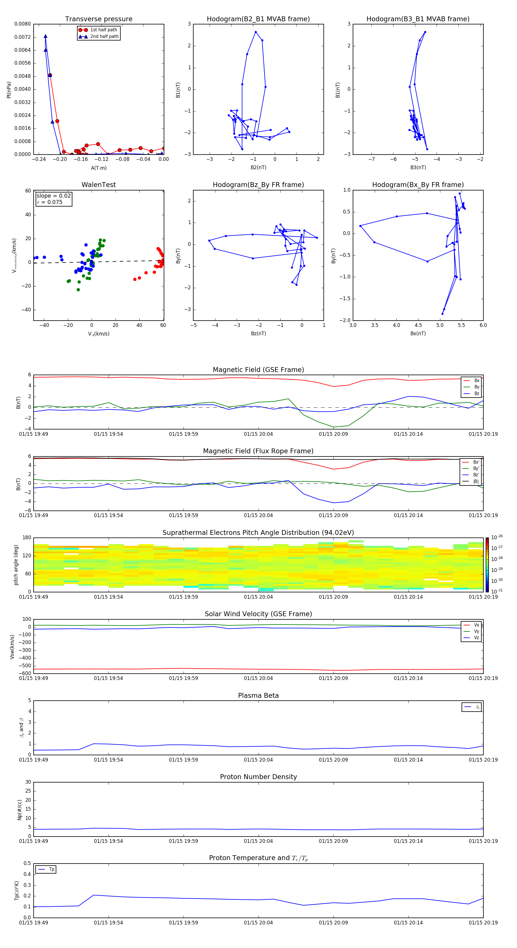Select the Vy legend entry in solar wind plot

471,631
